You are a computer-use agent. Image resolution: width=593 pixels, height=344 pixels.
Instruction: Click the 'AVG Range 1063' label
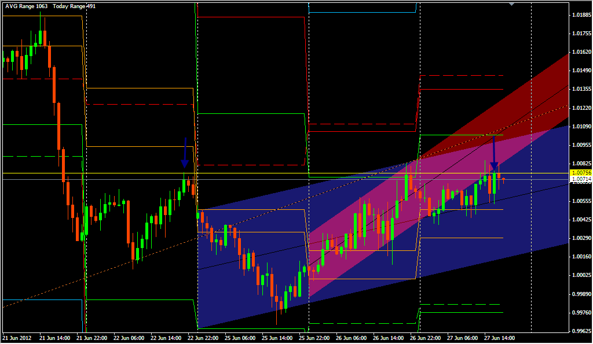27,6
